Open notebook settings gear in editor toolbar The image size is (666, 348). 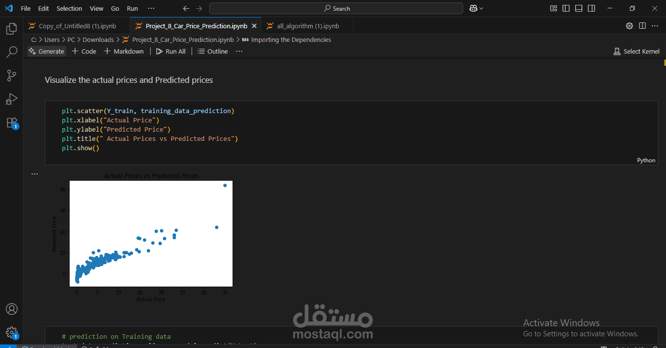point(629,26)
